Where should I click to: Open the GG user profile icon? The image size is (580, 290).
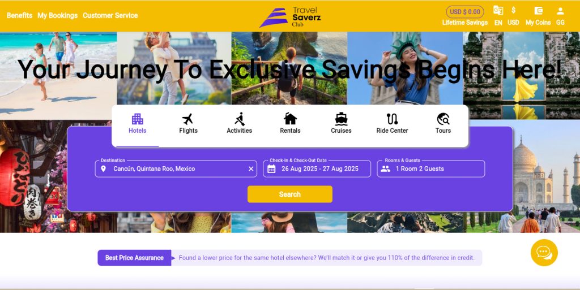tap(560, 16)
